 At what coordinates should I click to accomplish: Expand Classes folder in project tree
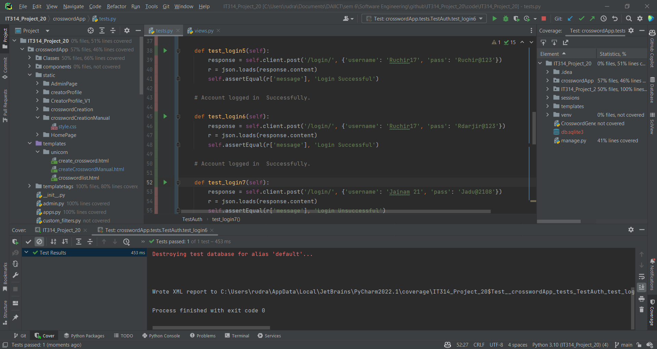coord(30,58)
